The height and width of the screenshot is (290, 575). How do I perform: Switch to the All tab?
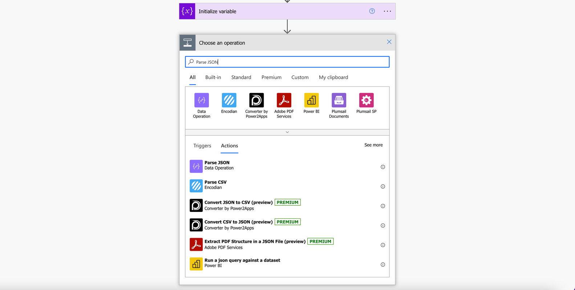193,77
